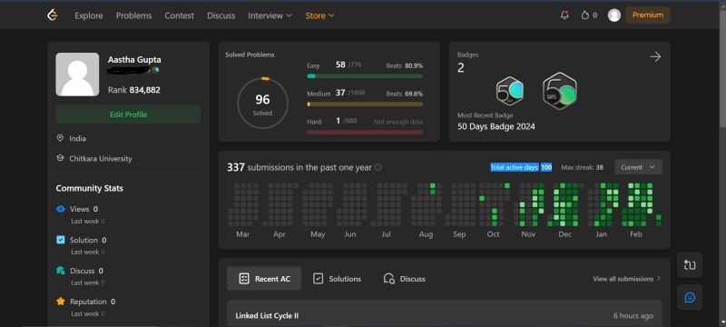Click the submissions info icon
726x327 pixels.
[x=378, y=167]
